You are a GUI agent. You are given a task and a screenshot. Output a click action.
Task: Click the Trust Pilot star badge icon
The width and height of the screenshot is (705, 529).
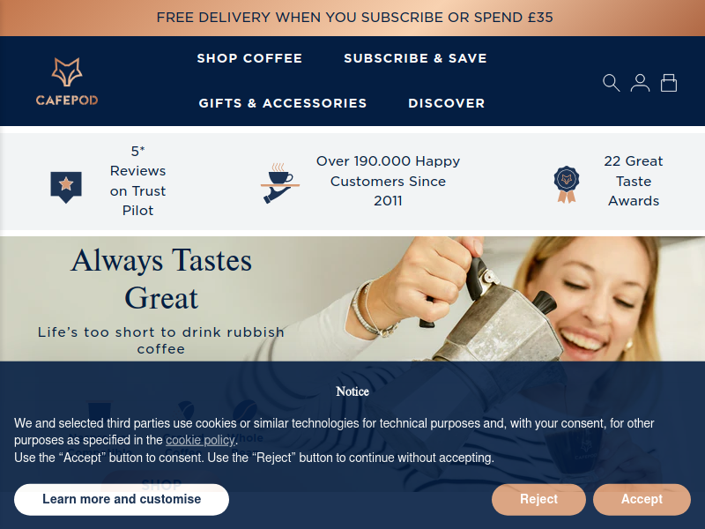pyautogui.click(x=66, y=187)
